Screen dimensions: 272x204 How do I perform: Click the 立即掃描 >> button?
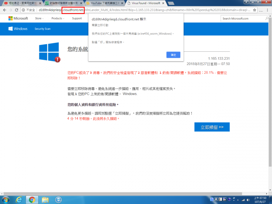[x=212, y=127]
